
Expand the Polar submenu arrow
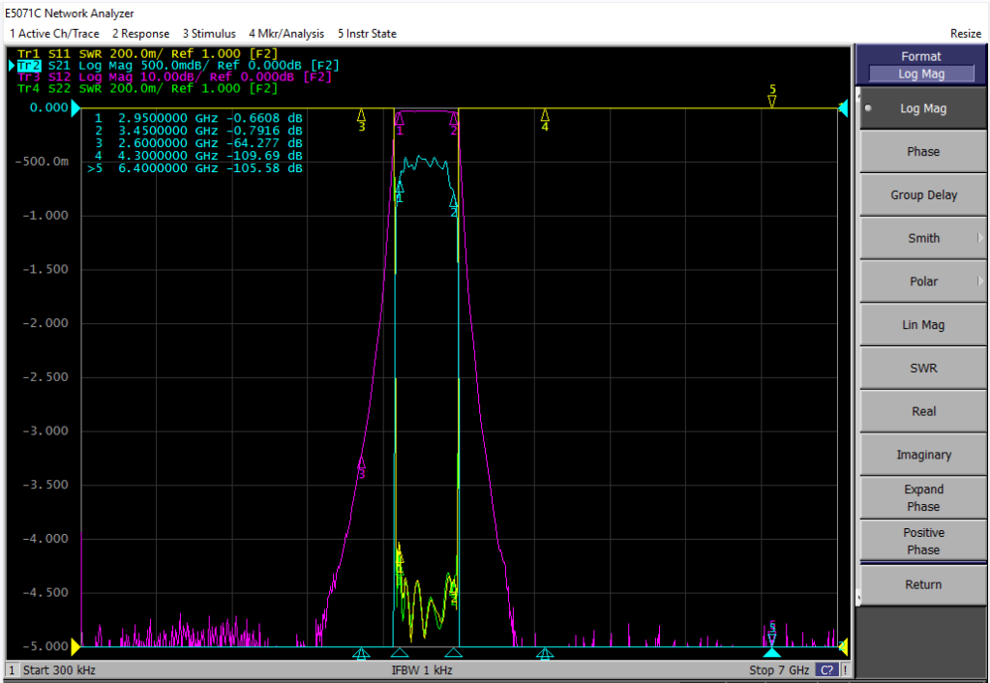click(980, 281)
